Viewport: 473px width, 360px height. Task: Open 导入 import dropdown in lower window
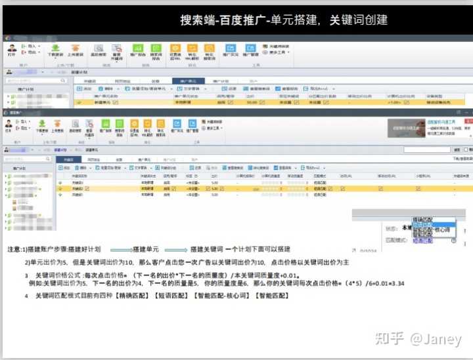click(23, 121)
